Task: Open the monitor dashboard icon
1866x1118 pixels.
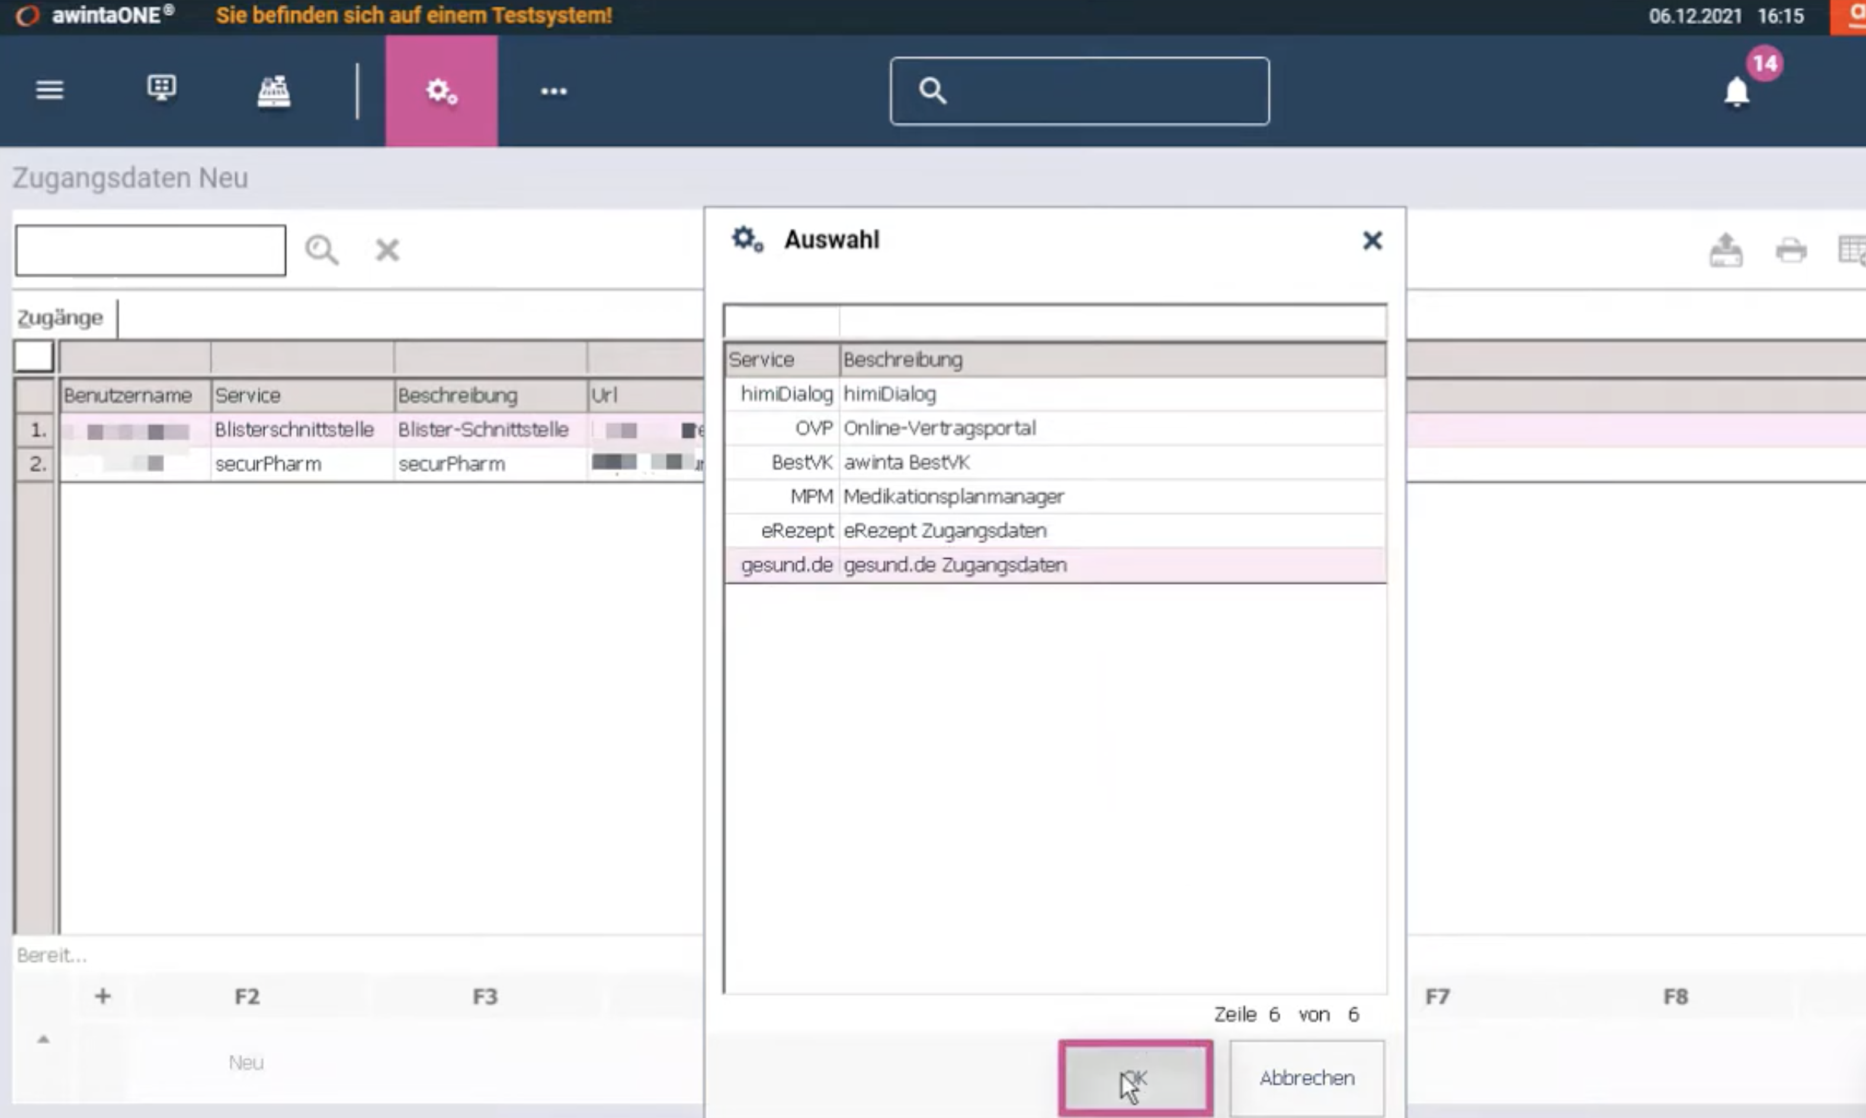Action: pyautogui.click(x=161, y=89)
